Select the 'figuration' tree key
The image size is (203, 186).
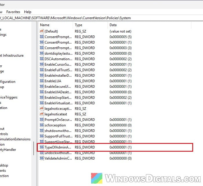[8, 82]
